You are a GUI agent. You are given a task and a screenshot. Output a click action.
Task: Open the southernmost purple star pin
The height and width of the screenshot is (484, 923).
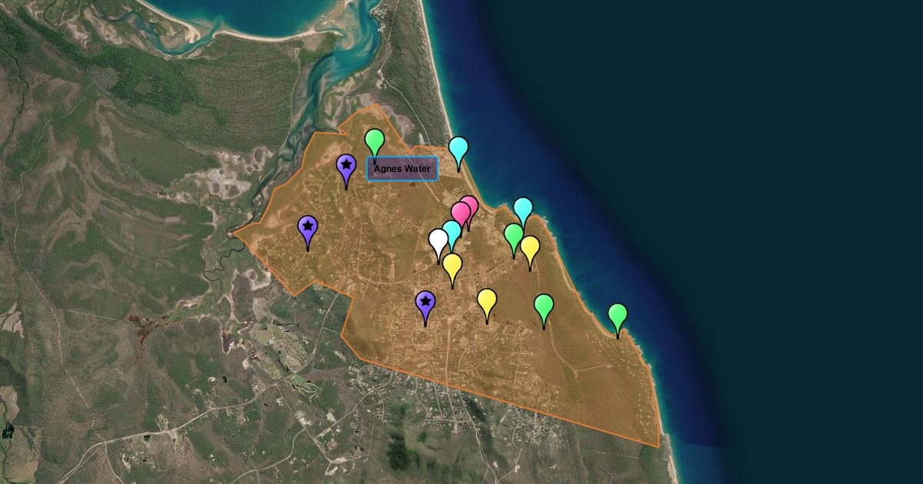(425, 303)
